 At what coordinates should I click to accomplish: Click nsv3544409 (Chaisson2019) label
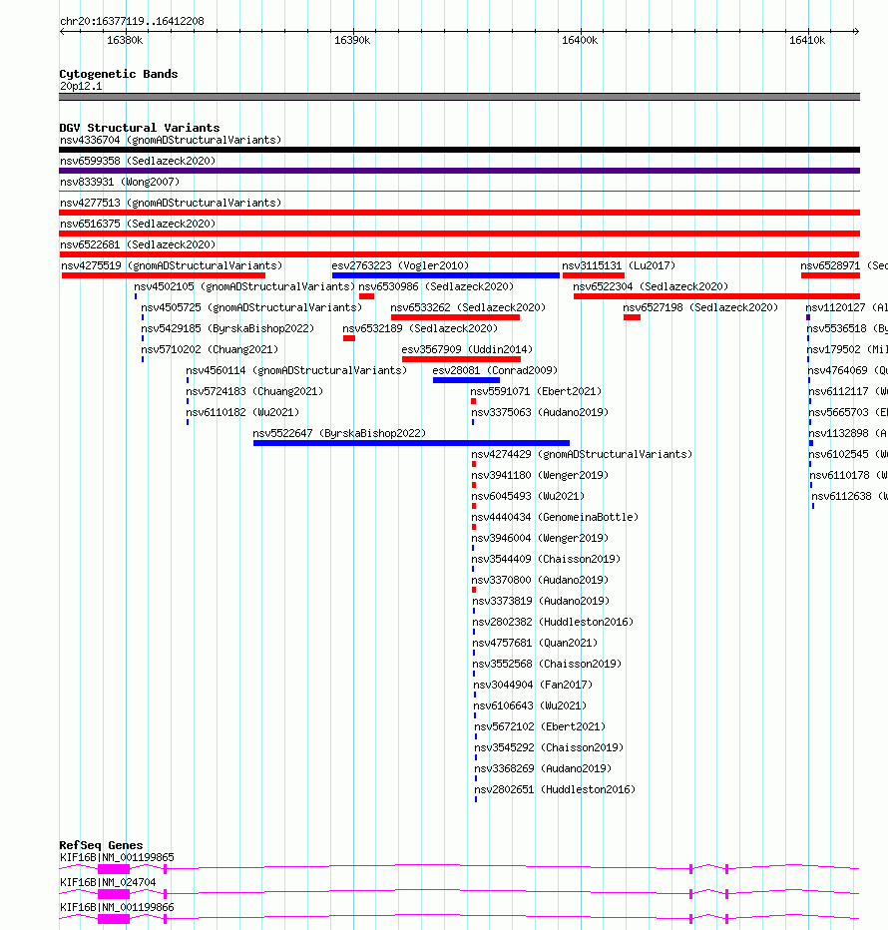coord(546,559)
